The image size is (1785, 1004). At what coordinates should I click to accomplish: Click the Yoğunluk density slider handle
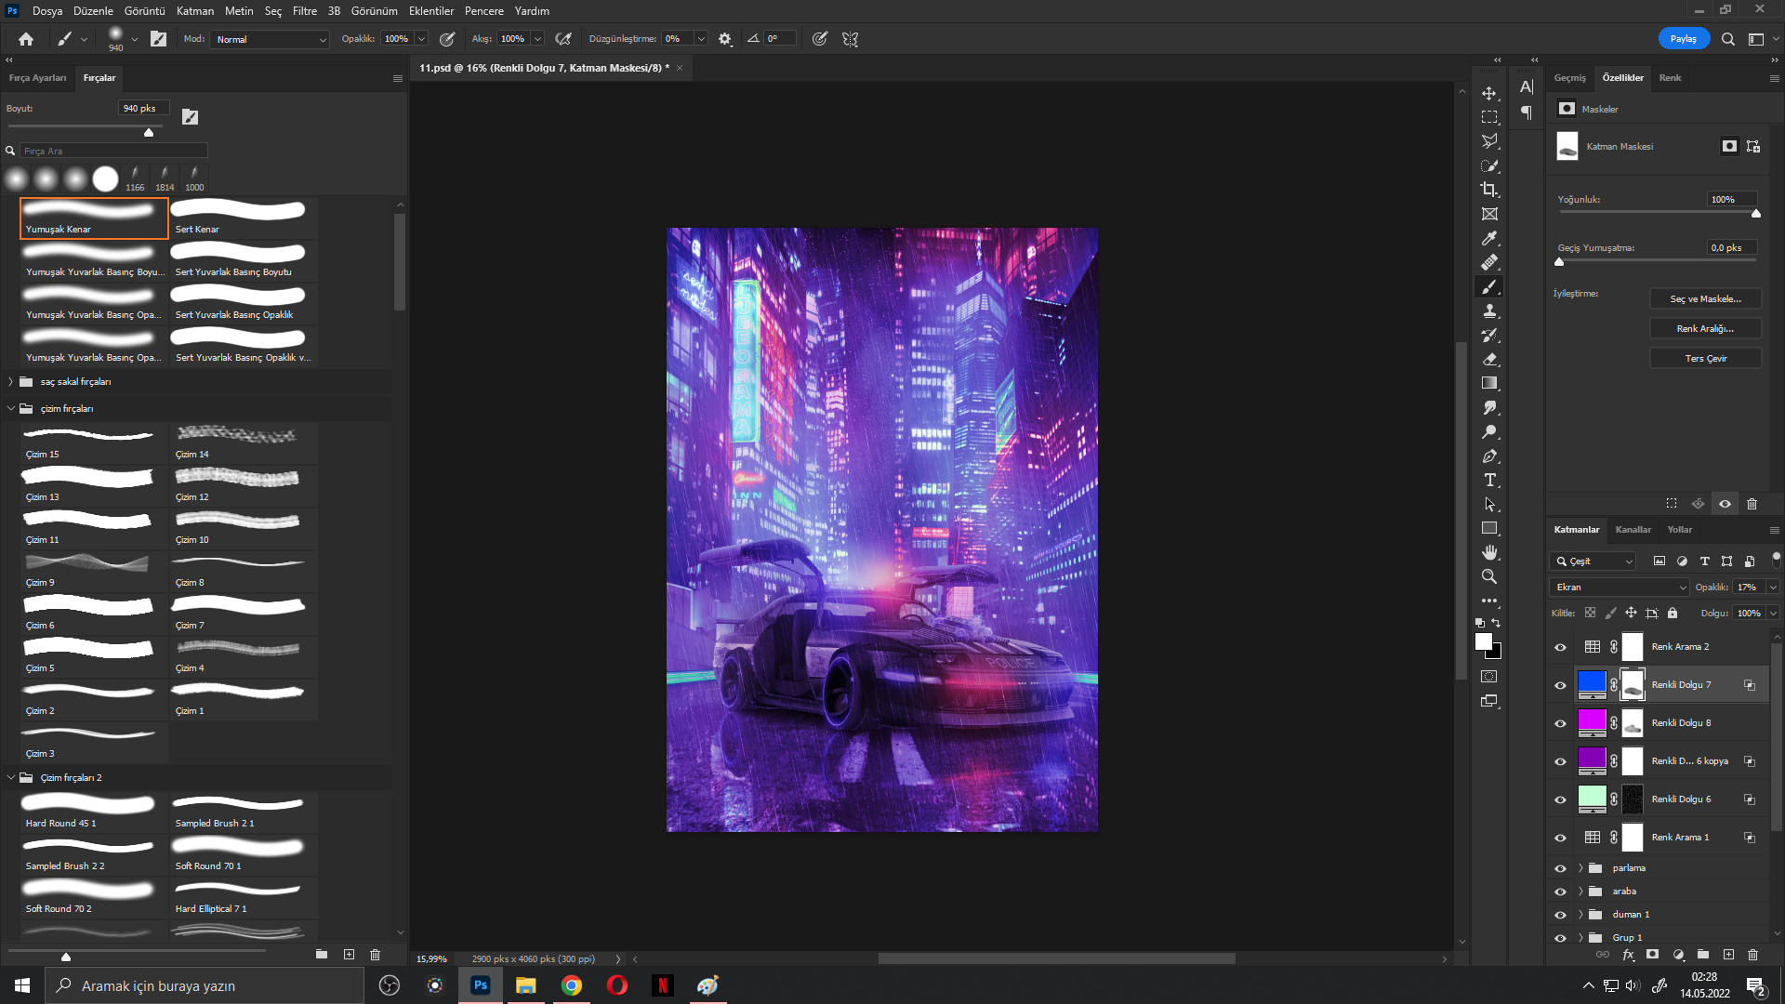point(1756,214)
